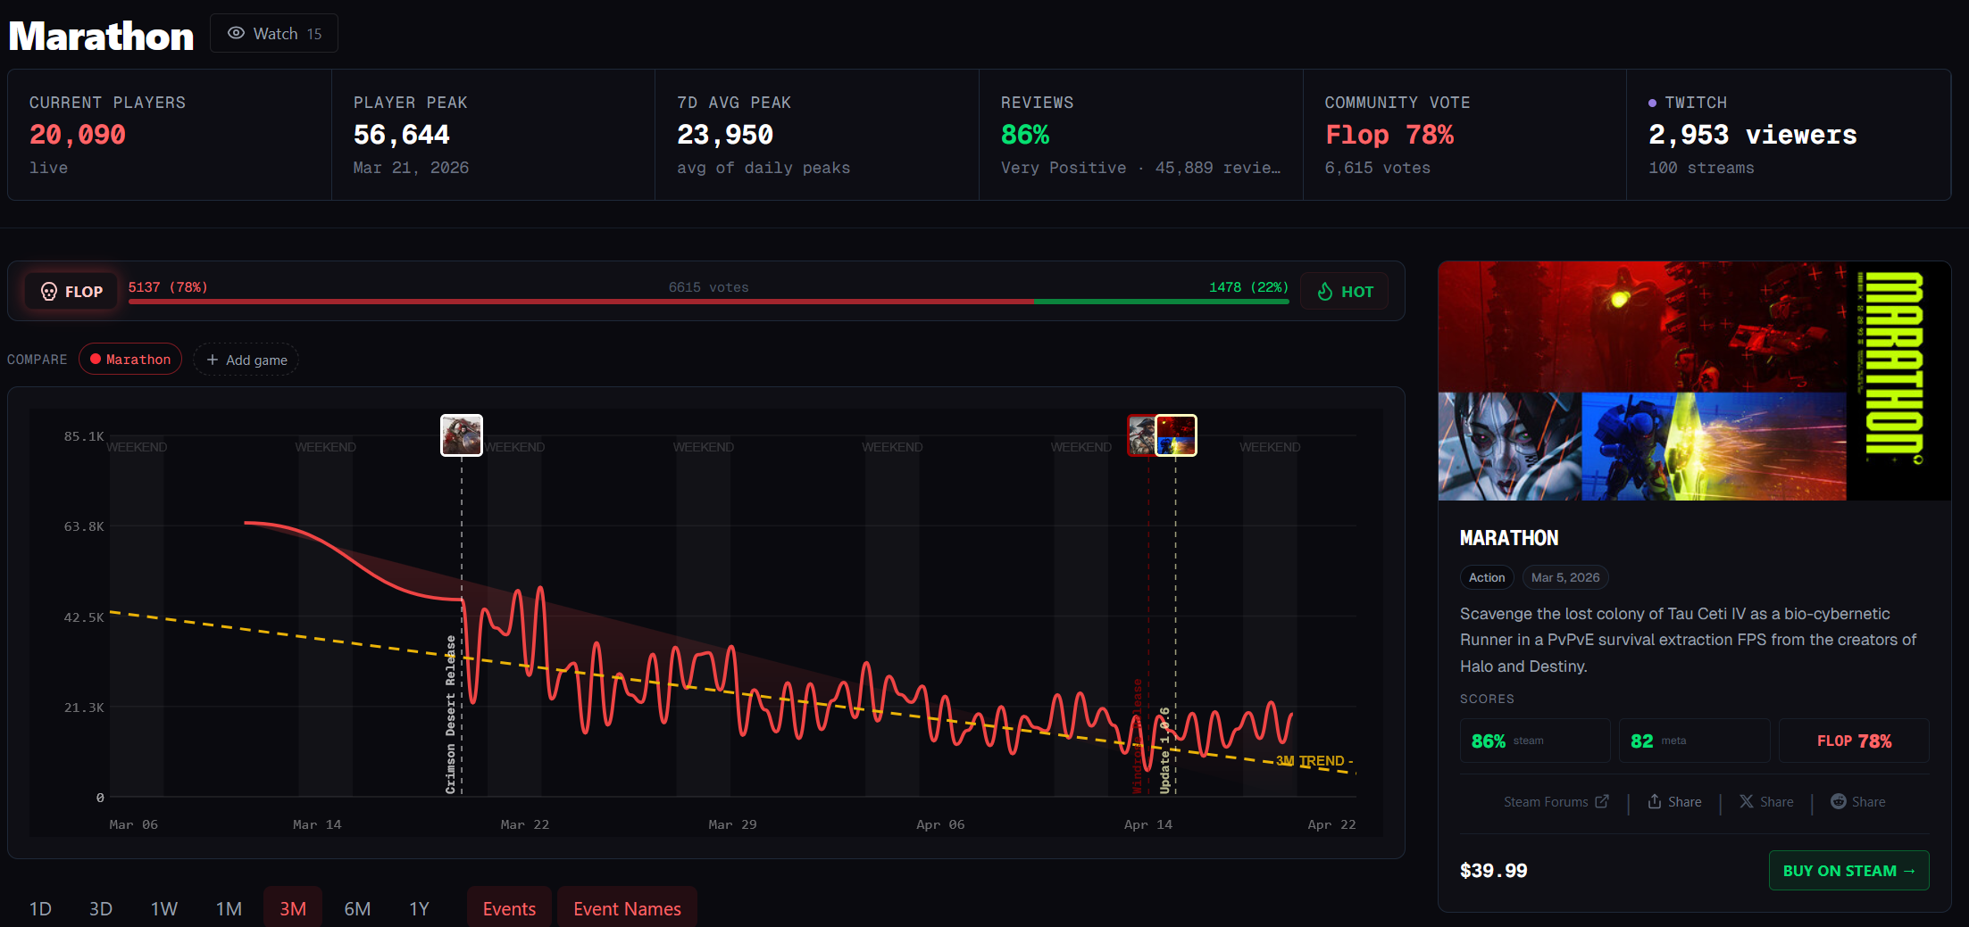
Task: Open Update 1.0.6 event thumbnail marker
Action: click(x=1176, y=435)
